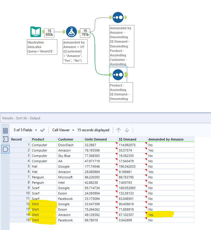The height and width of the screenshot is (230, 211).
Task: Open the 5 of 5 Fields dropdown
Action: pyautogui.click(x=25, y=130)
